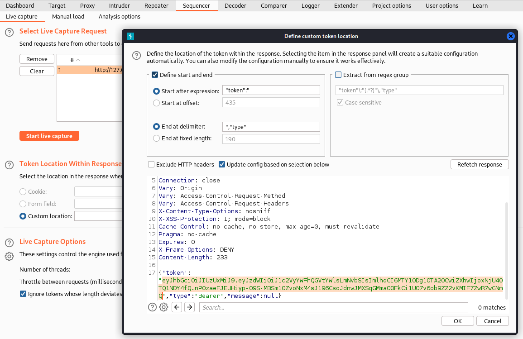Toggle the Define start and end checkbox
The width and height of the screenshot is (523, 339).
pyautogui.click(x=155, y=75)
